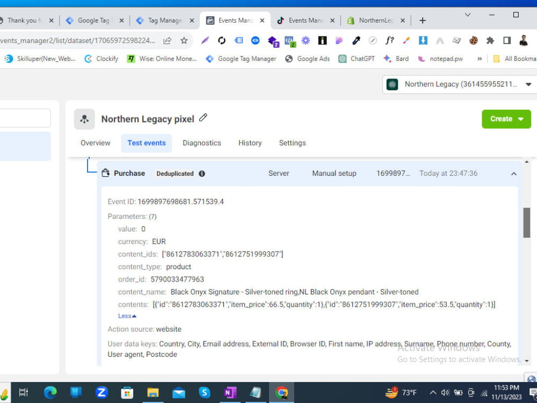Open the bookmark star in the address bar

click(185, 40)
